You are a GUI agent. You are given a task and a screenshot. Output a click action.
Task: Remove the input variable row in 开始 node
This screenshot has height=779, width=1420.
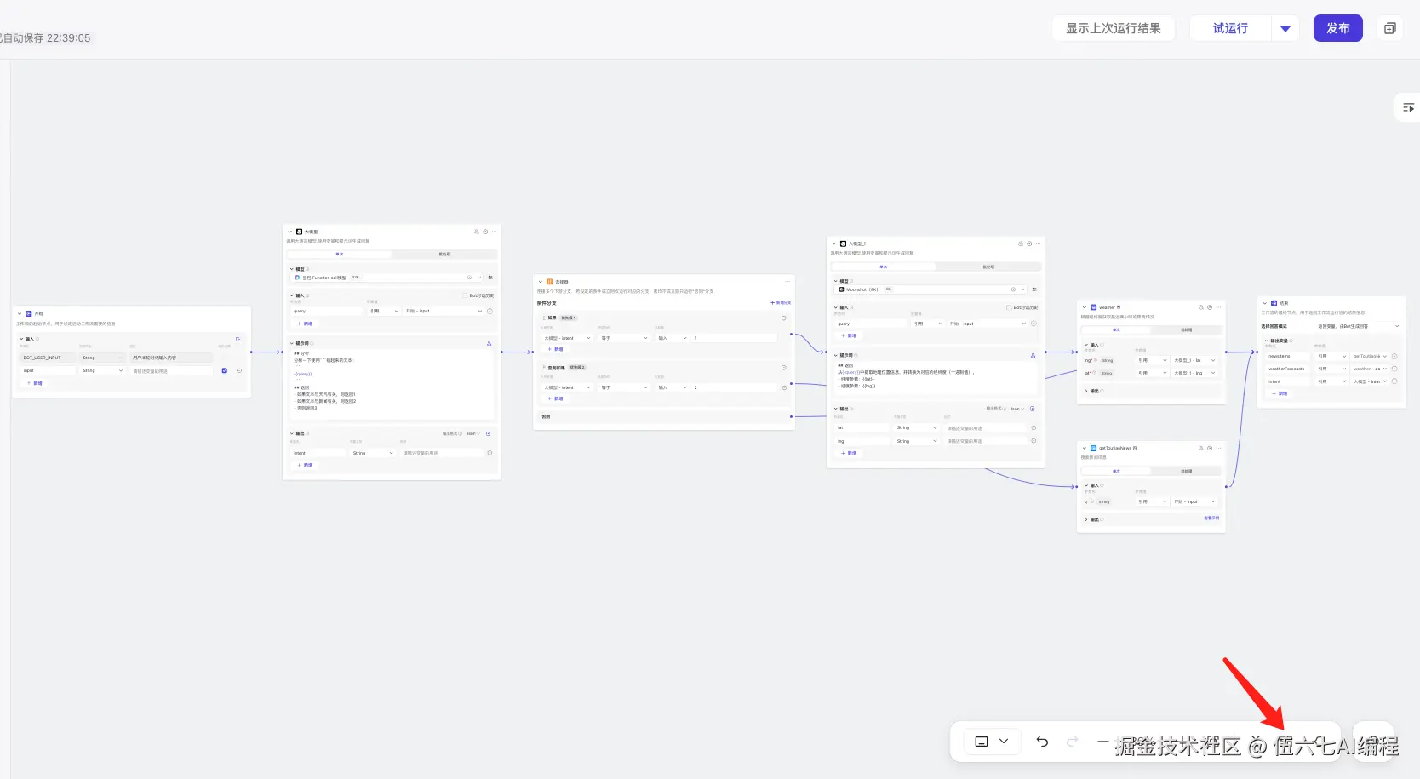pyautogui.click(x=239, y=370)
